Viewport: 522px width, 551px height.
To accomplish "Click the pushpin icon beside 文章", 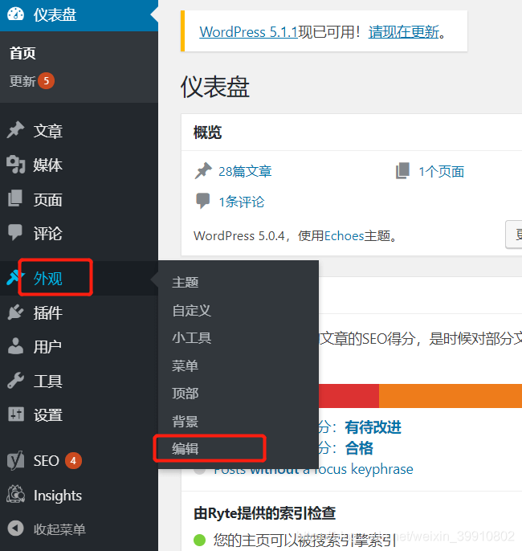I will 16,130.
